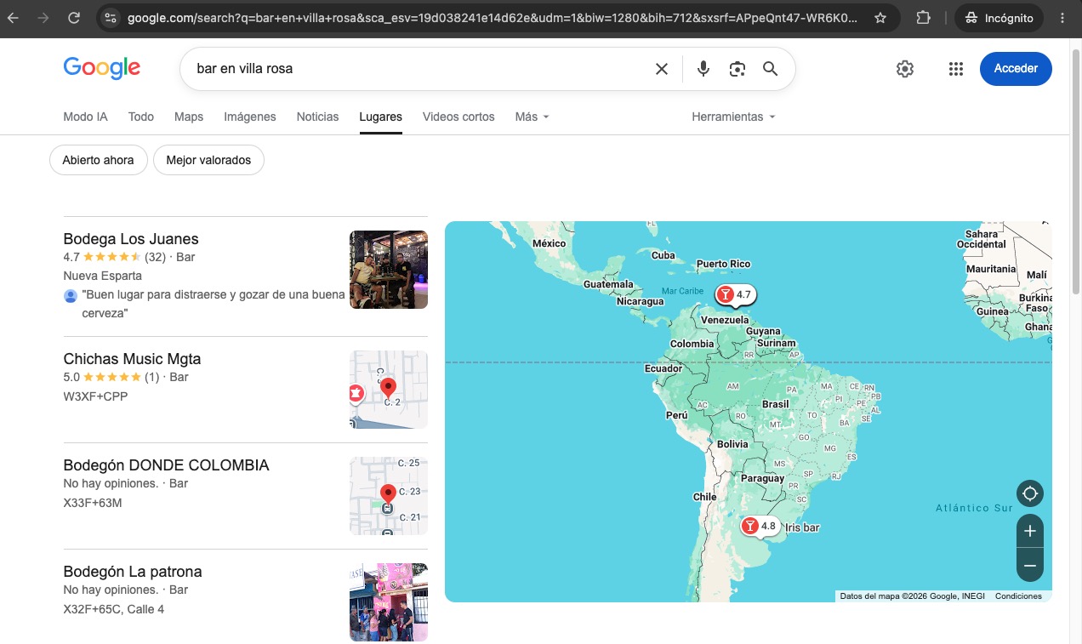1082x644 pixels.
Task: Toggle the Abierto ahora filter chip
Action: tap(99, 160)
